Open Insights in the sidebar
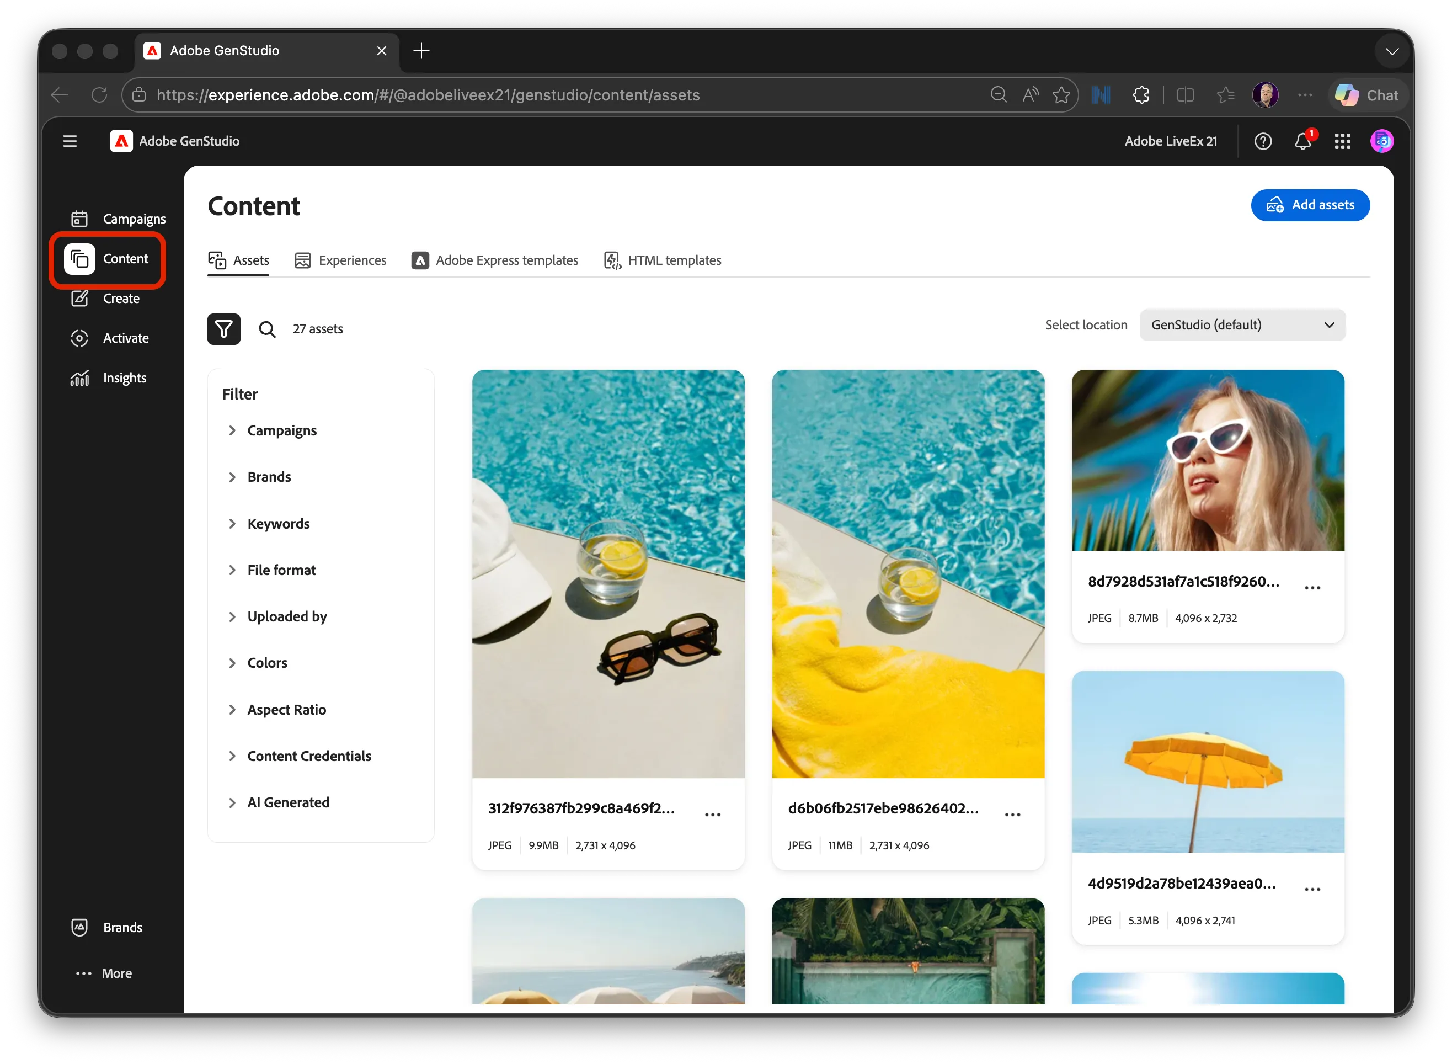 point(108,378)
